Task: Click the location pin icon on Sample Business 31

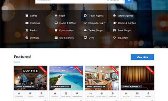Action: [x=148, y=93]
